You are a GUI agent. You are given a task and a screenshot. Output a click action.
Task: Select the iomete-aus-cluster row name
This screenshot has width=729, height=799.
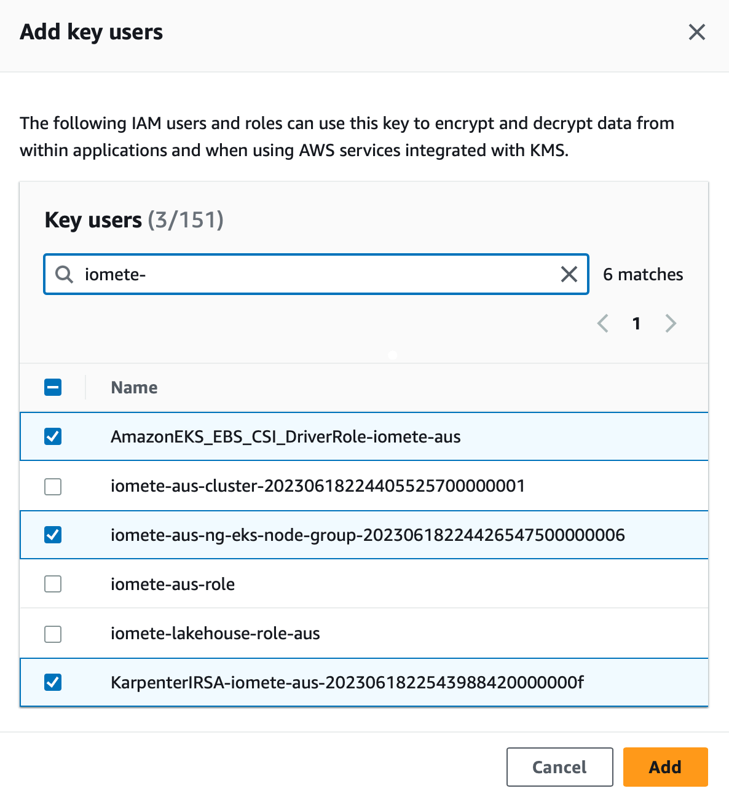pyautogui.click(x=318, y=486)
